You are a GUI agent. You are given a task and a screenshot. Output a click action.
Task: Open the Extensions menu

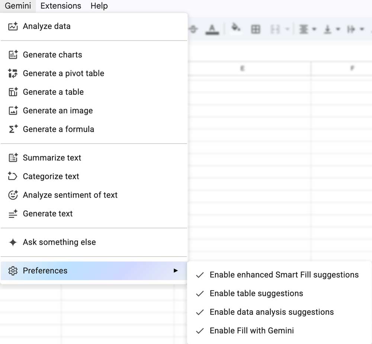61,6
